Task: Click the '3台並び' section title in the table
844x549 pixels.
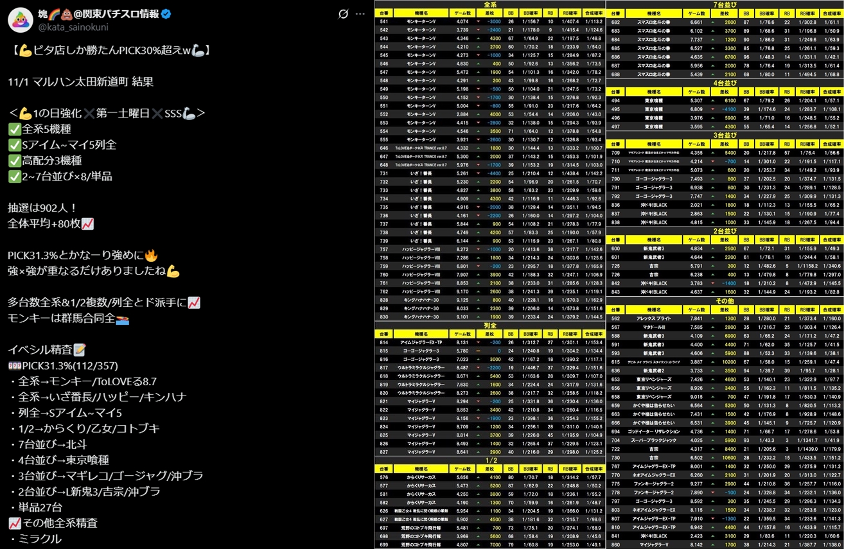Action: click(x=725, y=136)
